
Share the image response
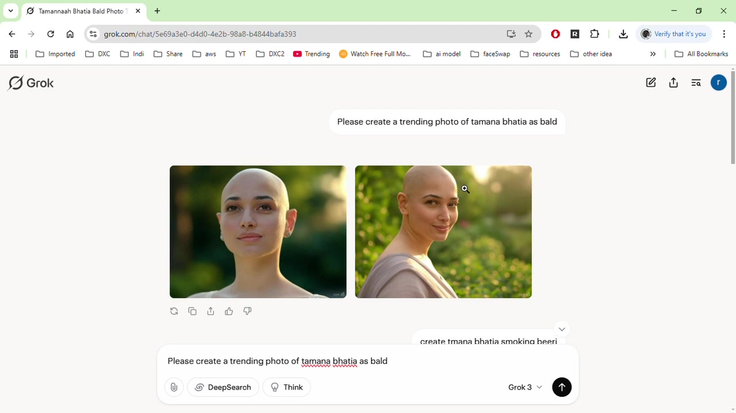point(210,311)
